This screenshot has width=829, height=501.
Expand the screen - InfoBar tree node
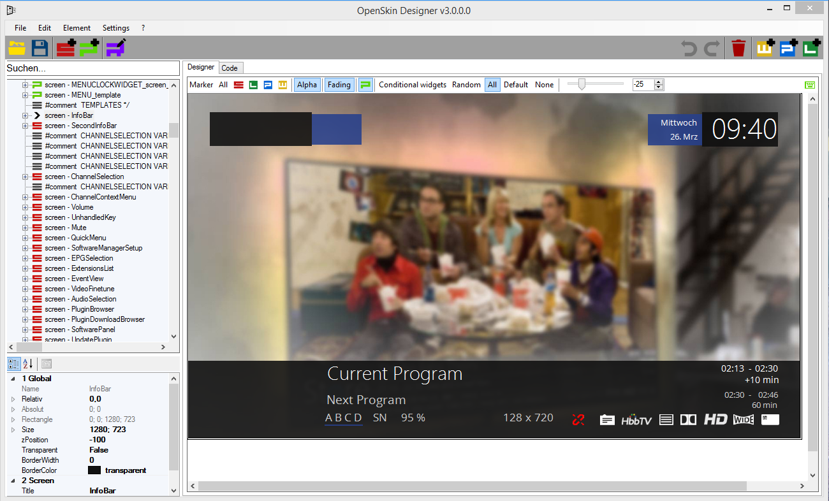click(26, 115)
